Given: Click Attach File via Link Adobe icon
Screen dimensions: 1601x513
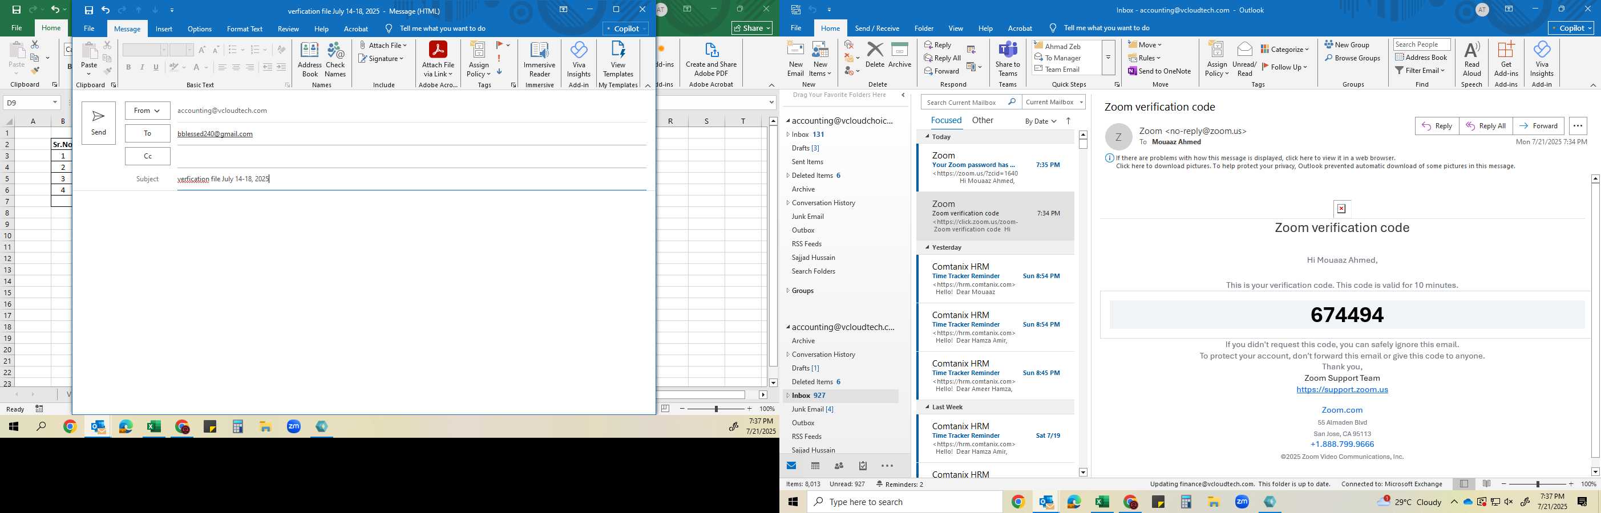Looking at the screenshot, I should pos(438,60).
